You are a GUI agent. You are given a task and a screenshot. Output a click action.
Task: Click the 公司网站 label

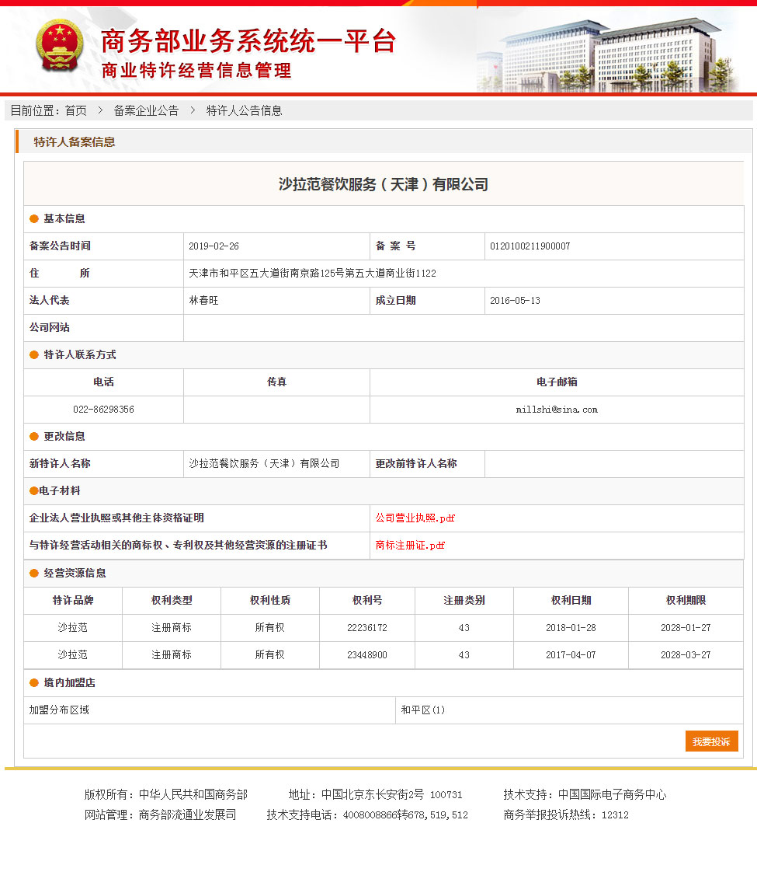click(x=49, y=327)
